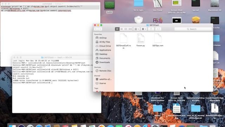Switch Finder to icon view
Screen dimensions: 225x127
coord(117,29)
